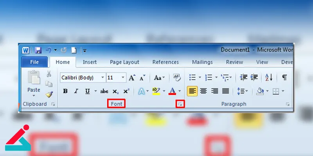Undo the last action
The height and width of the screenshot is (156, 313).
click(49, 50)
